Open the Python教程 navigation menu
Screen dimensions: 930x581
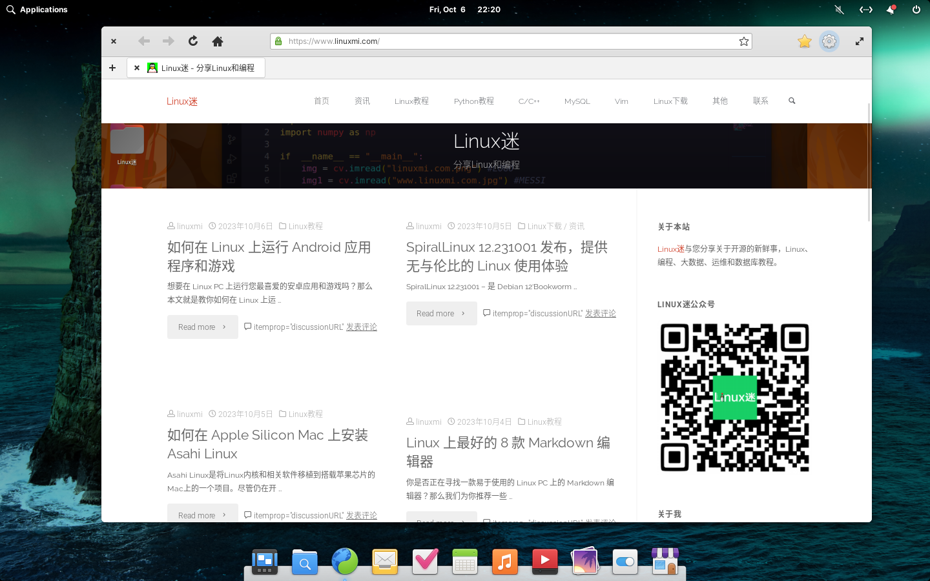[474, 101]
